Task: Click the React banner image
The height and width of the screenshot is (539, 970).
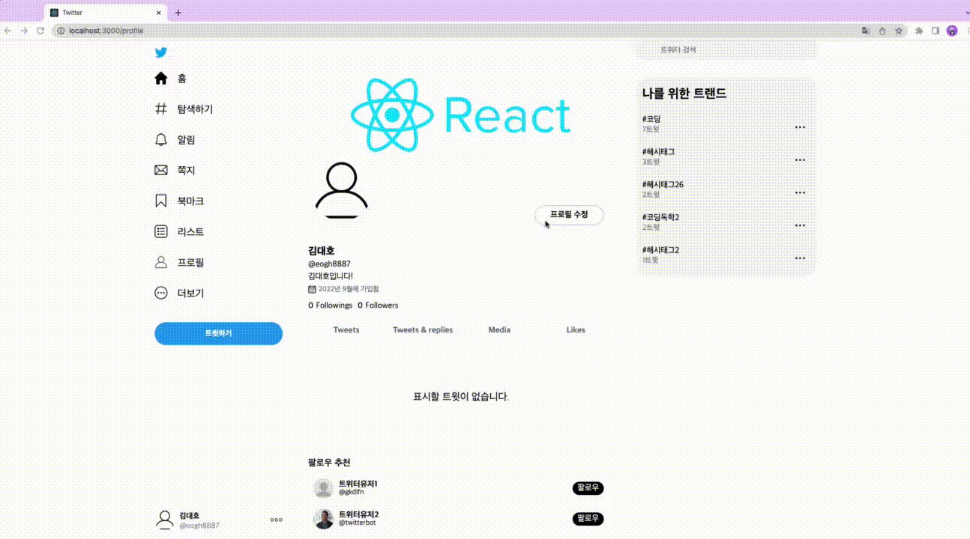Action: point(461,115)
